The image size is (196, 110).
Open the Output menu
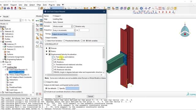coord(32,5)
